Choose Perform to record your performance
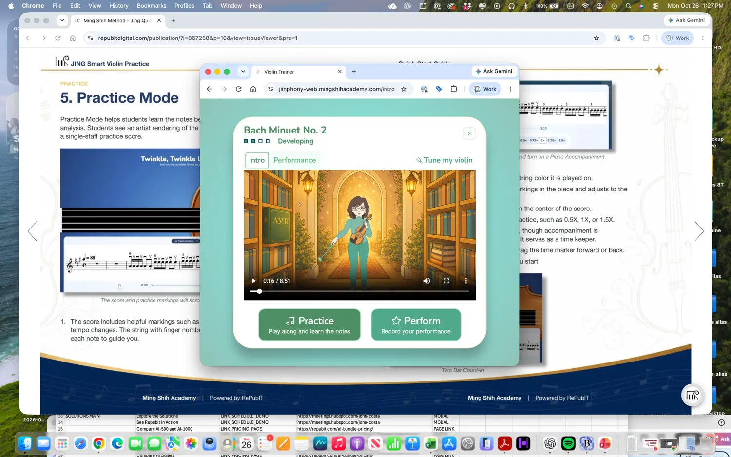The width and height of the screenshot is (731, 457). pyautogui.click(x=416, y=324)
